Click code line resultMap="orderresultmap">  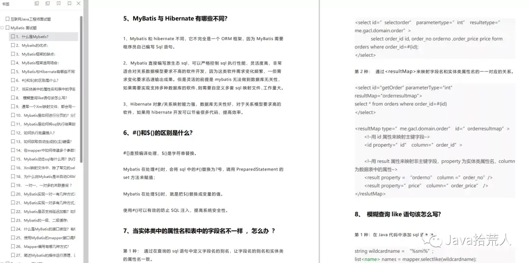388,96
